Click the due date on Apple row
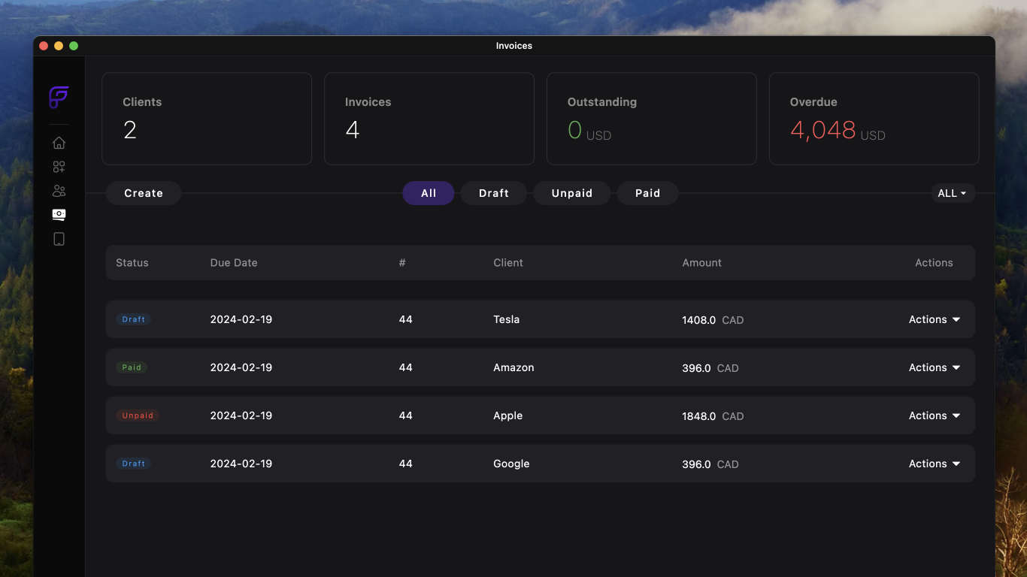 pyautogui.click(x=241, y=415)
